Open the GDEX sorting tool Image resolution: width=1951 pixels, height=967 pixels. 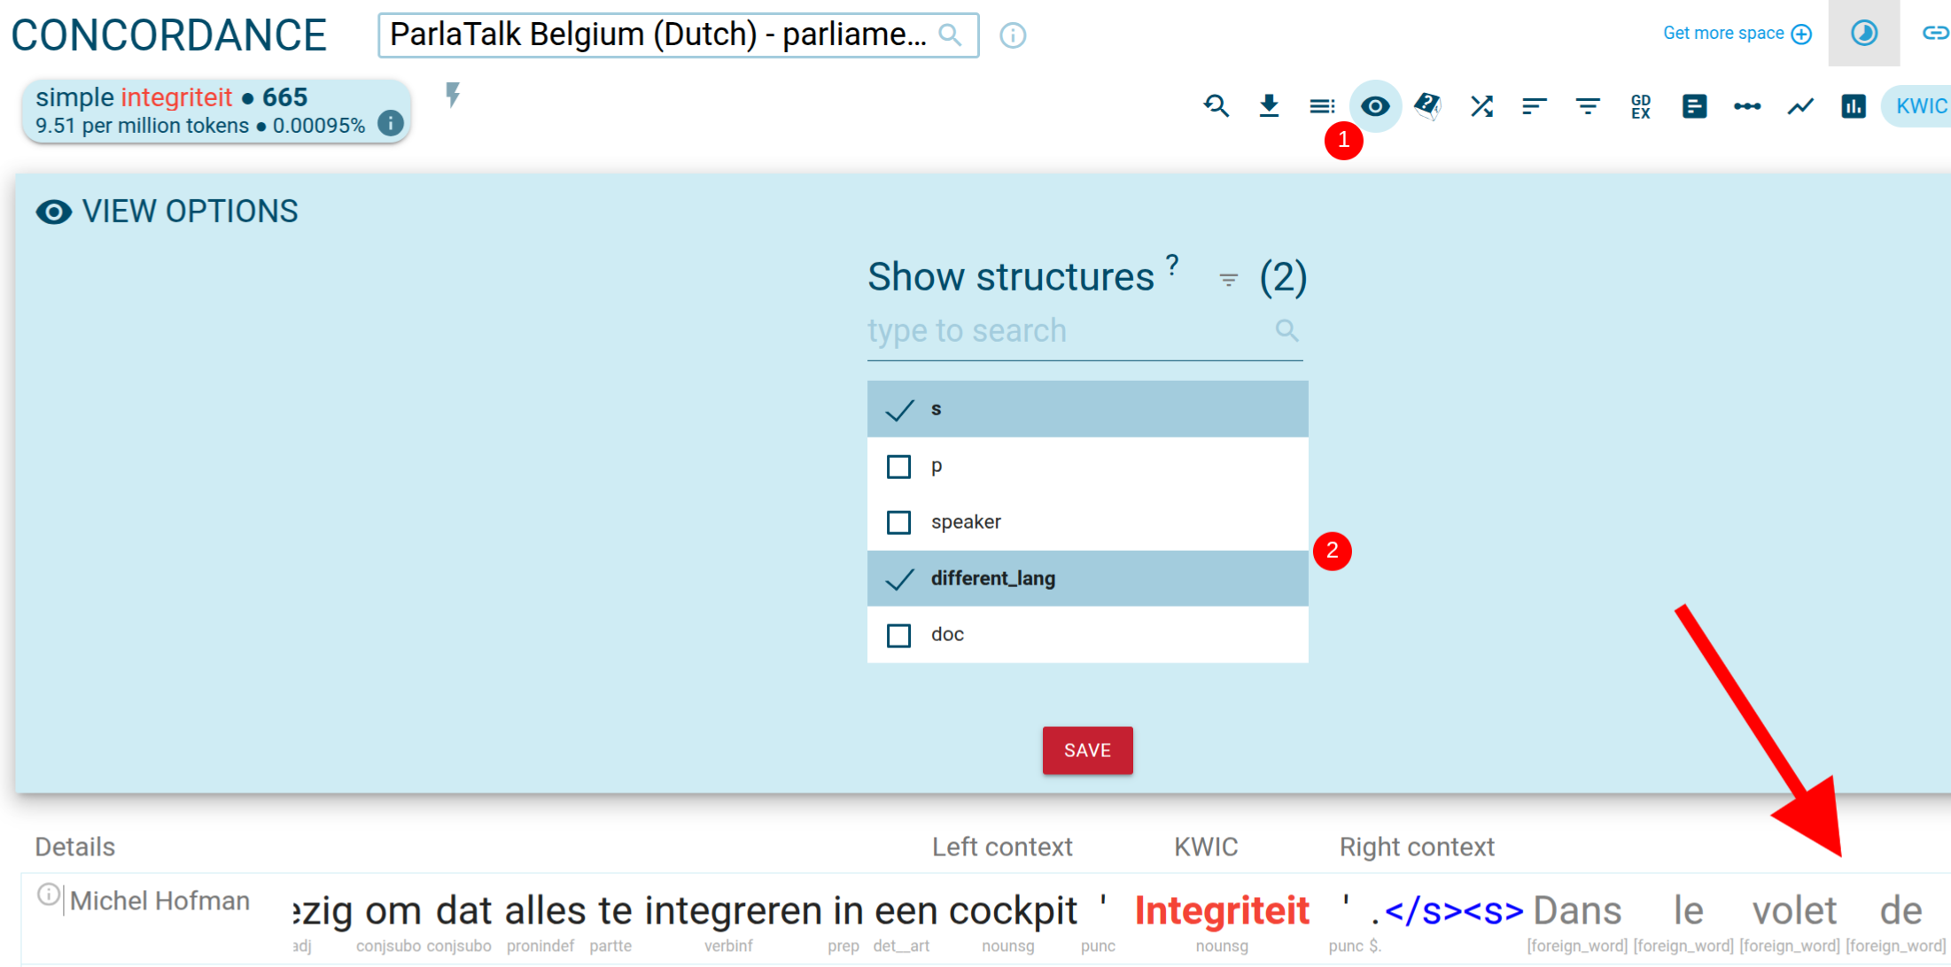coord(1640,105)
